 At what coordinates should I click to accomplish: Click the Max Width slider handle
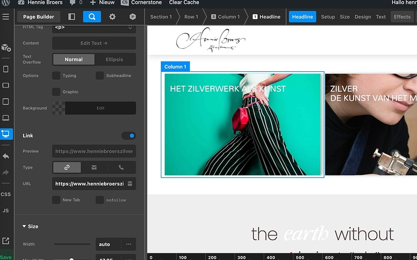pos(71,259)
